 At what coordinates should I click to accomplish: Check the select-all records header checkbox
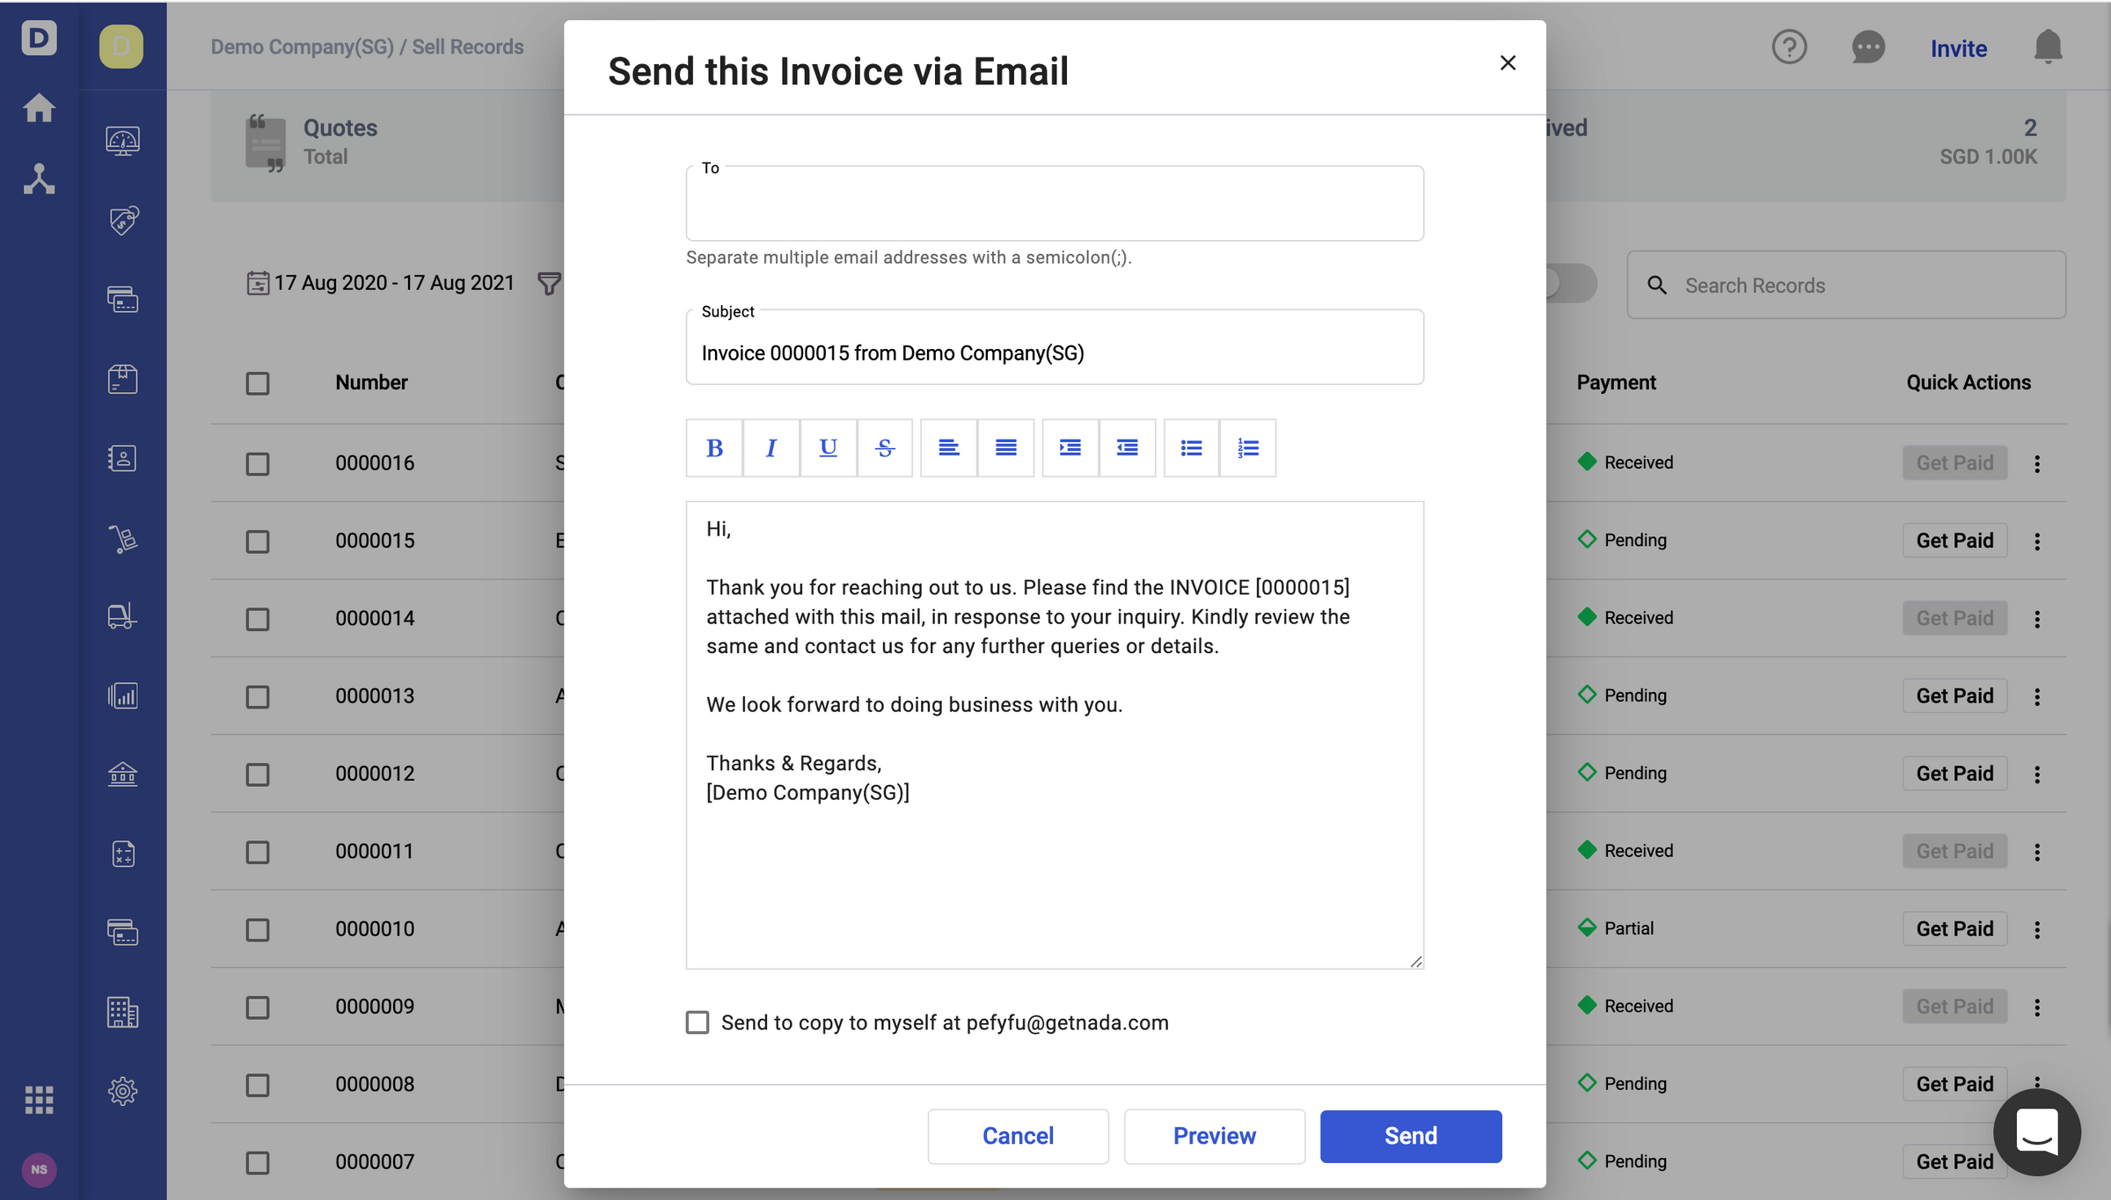click(x=258, y=383)
